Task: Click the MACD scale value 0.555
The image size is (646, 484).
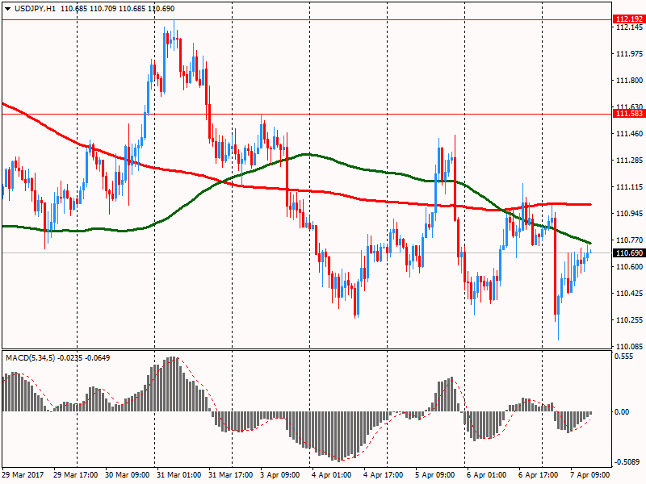Action: (x=623, y=357)
